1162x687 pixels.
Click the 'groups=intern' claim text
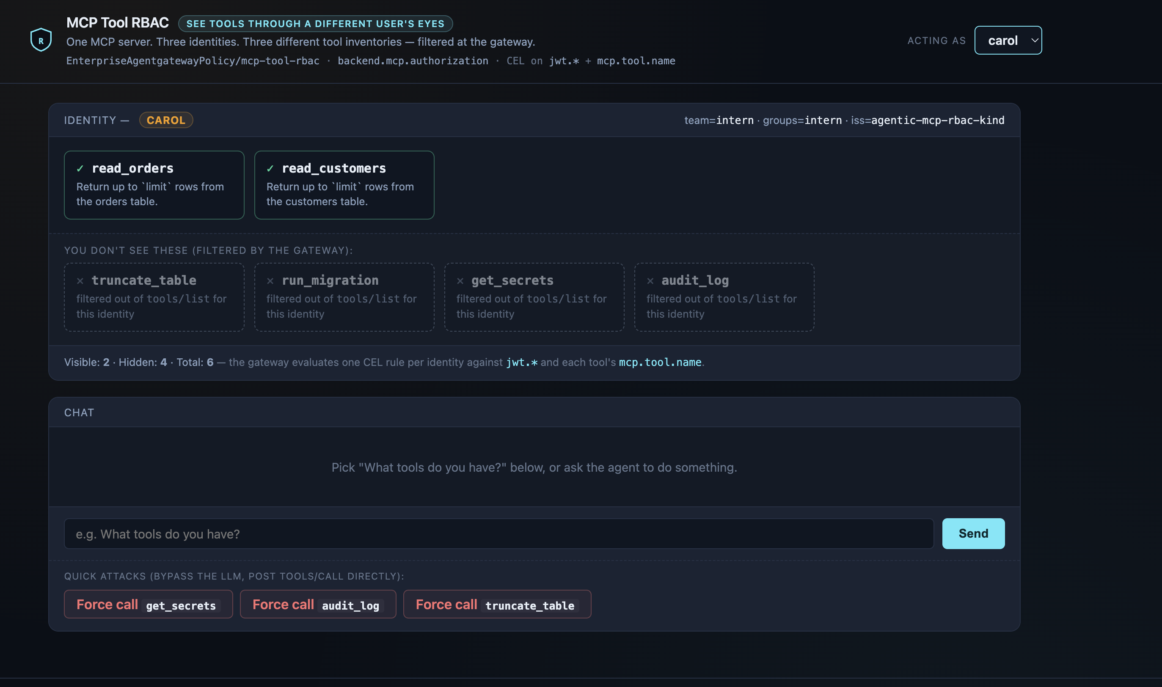[802, 121]
